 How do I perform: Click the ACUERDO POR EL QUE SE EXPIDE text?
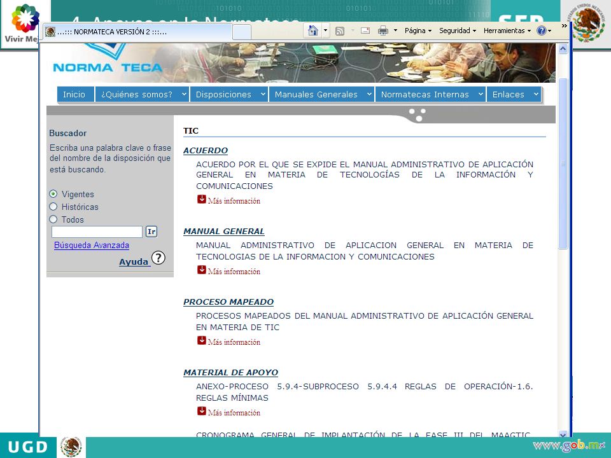tap(364, 175)
